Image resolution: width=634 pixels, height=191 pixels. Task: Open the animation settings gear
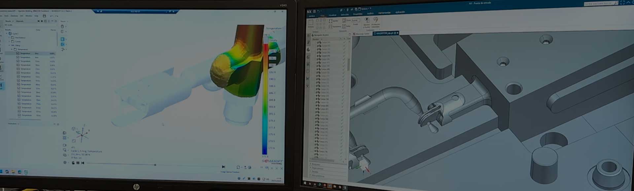[65, 162]
